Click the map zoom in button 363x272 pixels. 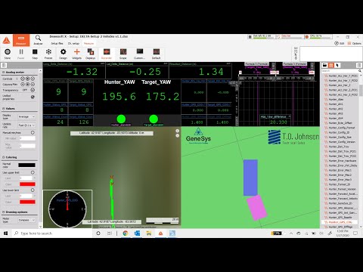(x=178, y=131)
